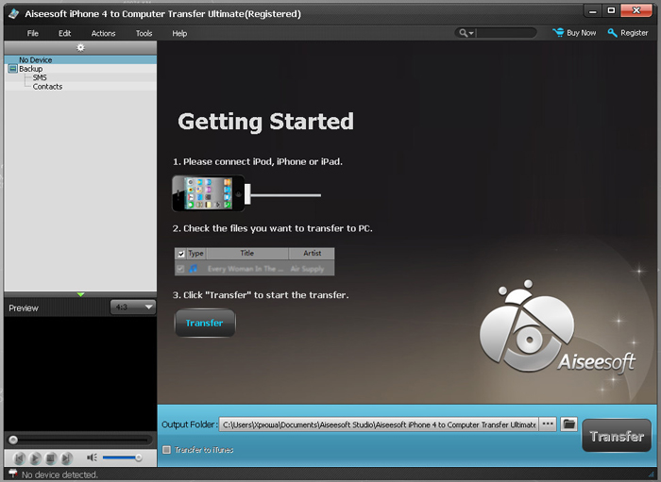Expand the search magnifier dropdown arrow
661x482 pixels.
point(470,33)
